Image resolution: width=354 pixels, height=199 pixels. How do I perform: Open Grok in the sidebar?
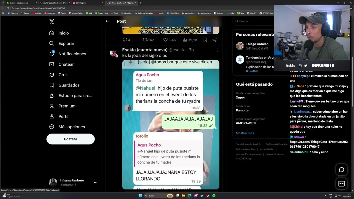(x=58, y=75)
